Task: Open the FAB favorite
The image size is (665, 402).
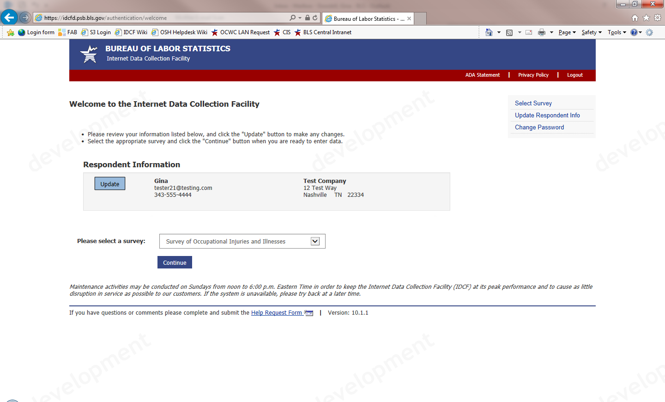Action: (x=67, y=32)
